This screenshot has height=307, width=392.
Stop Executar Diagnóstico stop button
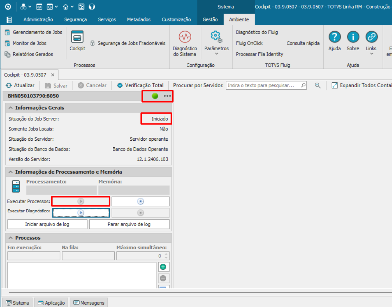[141, 213]
